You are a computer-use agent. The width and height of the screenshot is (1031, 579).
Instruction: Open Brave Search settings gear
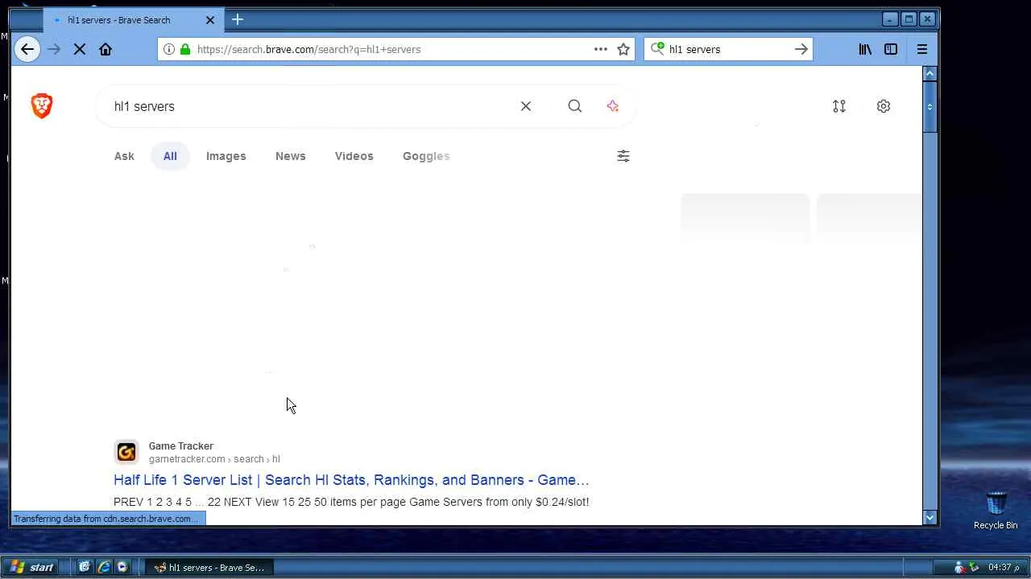click(x=884, y=106)
